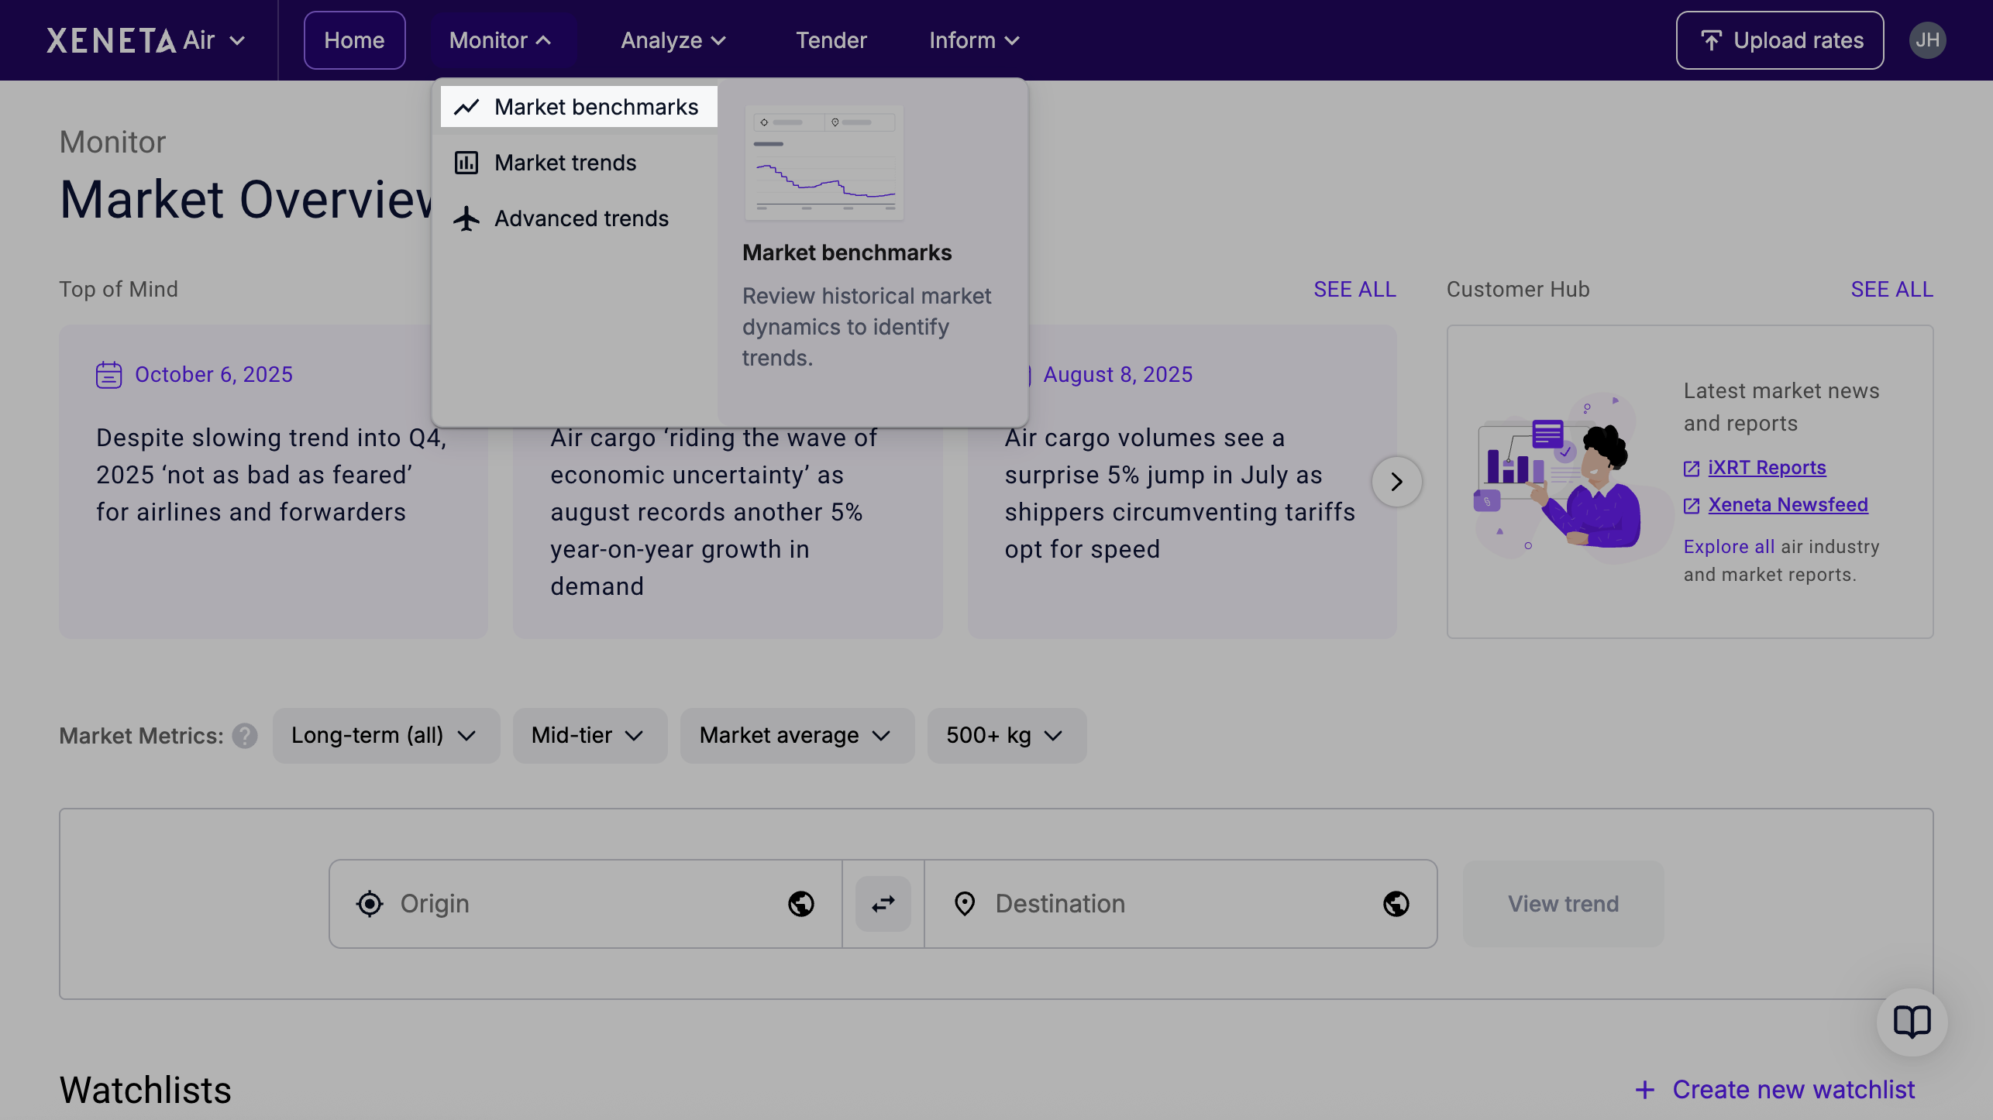Click the globe icon in Origin field

point(800,904)
